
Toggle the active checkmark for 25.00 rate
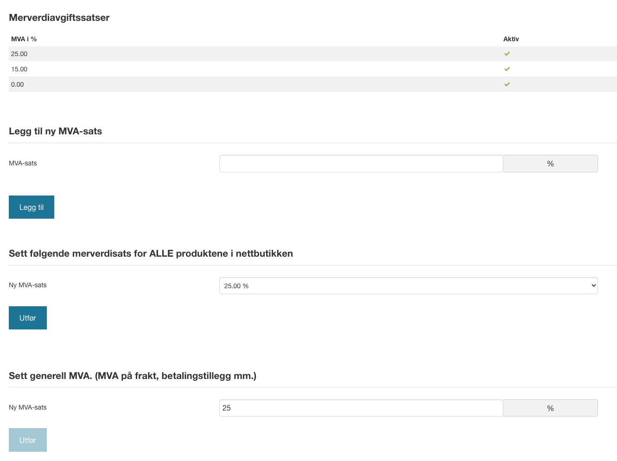507,54
